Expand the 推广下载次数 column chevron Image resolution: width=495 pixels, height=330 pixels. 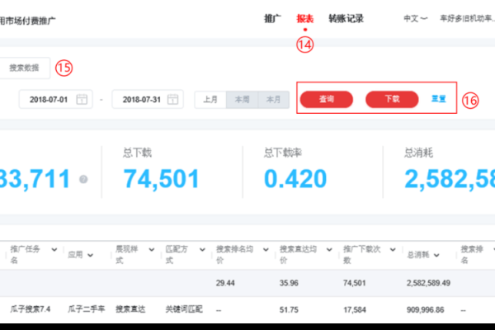tap(393, 250)
